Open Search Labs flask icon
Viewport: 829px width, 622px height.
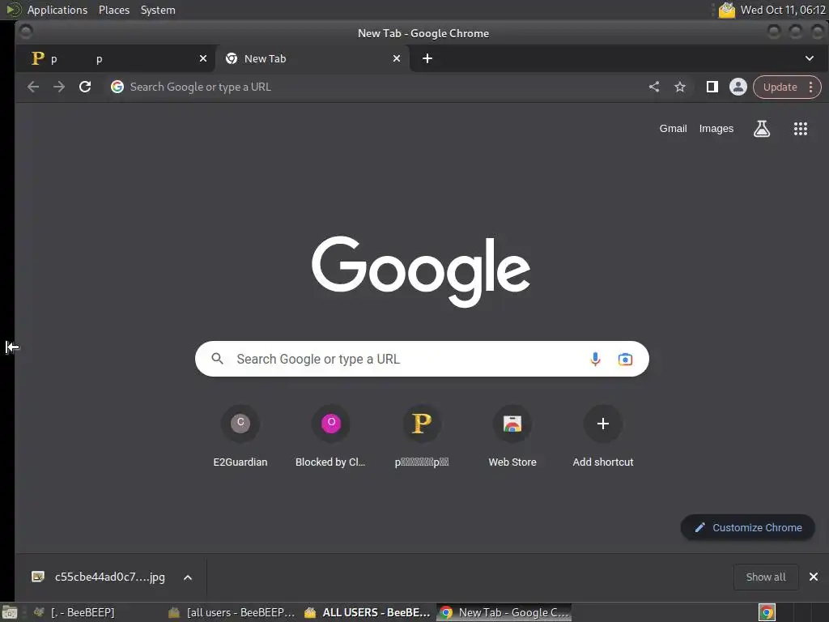[761, 129]
